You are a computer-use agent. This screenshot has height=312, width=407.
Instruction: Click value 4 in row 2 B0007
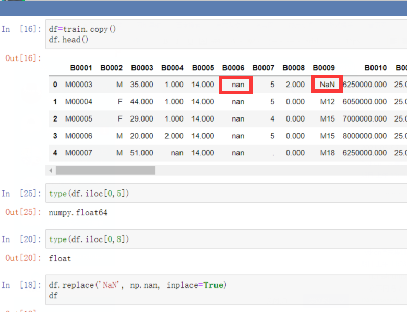click(x=272, y=119)
